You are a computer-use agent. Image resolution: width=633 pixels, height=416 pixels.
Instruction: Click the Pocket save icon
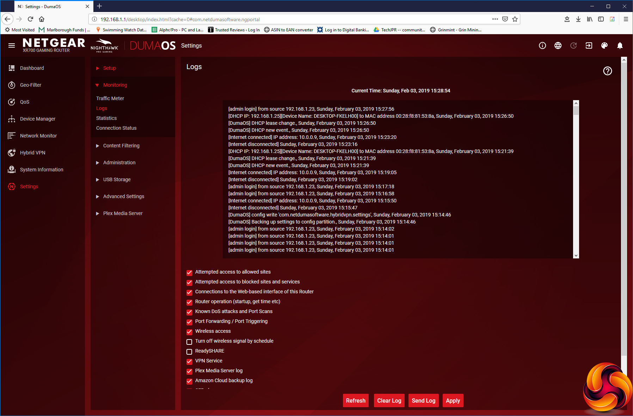tap(505, 19)
